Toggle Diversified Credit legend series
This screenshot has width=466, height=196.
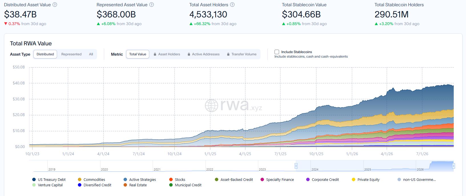tap(94, 185)
